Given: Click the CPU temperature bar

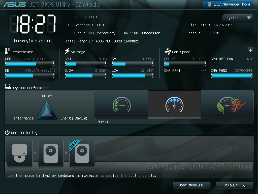Looking at the screenshot, I should [30, 64].
